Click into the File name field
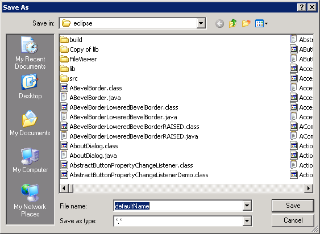The image size is (320, 234). tap(178, 206)
